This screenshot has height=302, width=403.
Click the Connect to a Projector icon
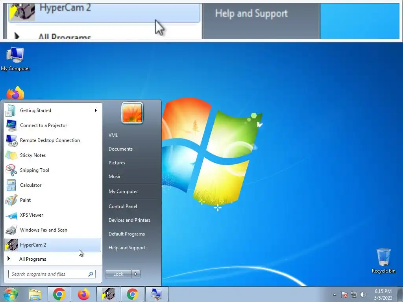pos(11,125)
